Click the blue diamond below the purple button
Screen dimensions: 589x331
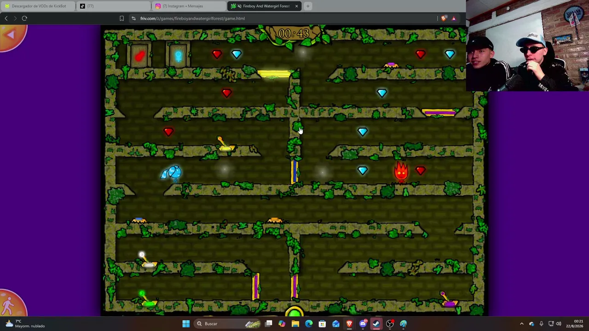tap(382, 93)
